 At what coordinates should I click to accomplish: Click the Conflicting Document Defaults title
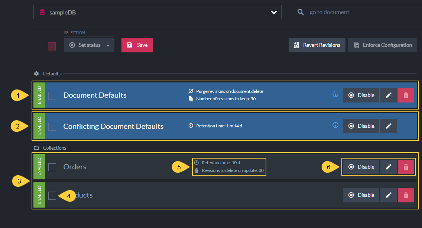[x=113, y=126]
